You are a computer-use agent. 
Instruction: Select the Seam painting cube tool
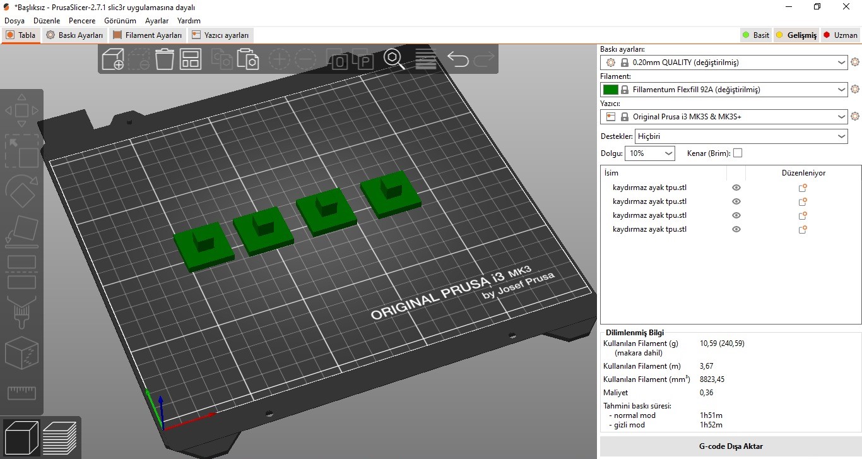click(21, 352)
